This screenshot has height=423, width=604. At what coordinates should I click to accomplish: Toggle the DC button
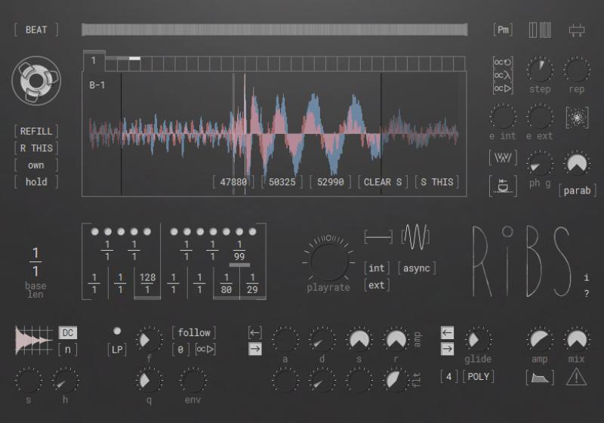point(68,333)
